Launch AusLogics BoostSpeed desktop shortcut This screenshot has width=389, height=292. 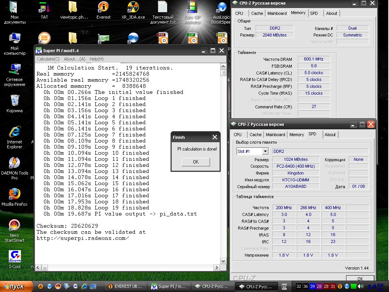[x=221, y=13]
